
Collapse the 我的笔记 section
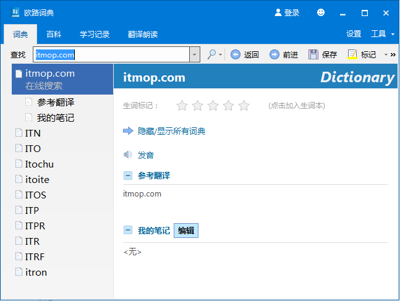click(128, 231)
